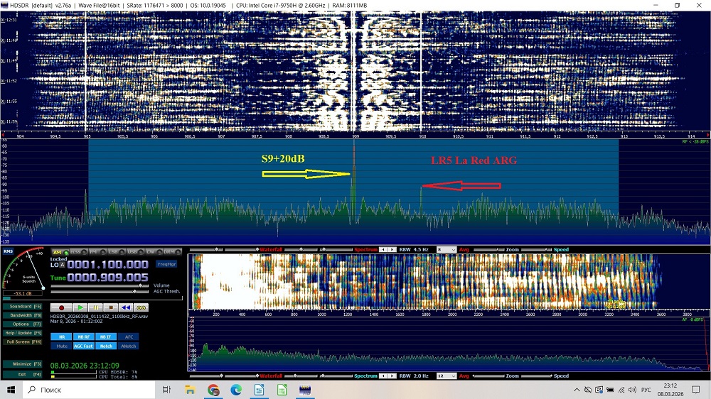Select the FM demodulation mode

[x=94, y=251]
